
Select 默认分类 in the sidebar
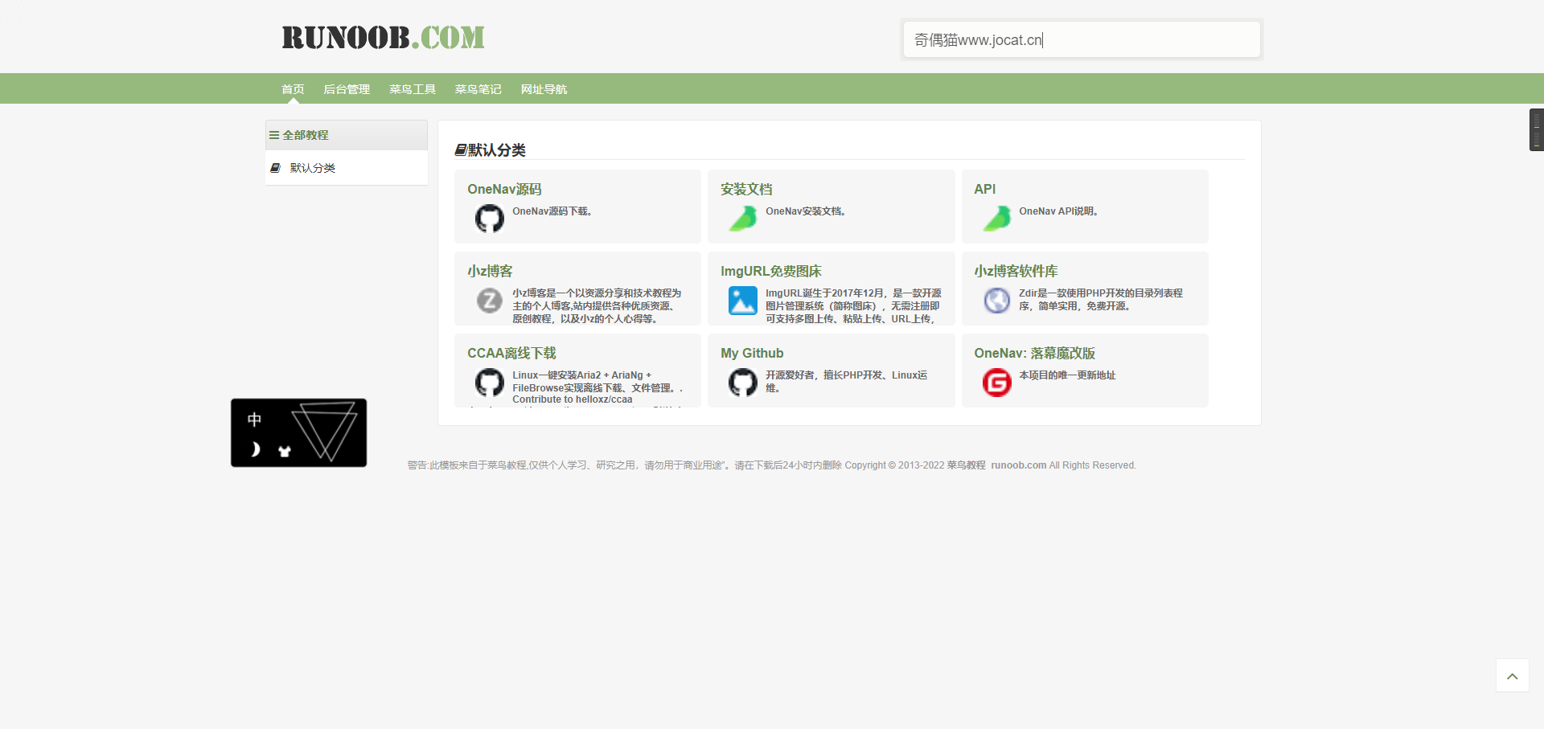312,168
